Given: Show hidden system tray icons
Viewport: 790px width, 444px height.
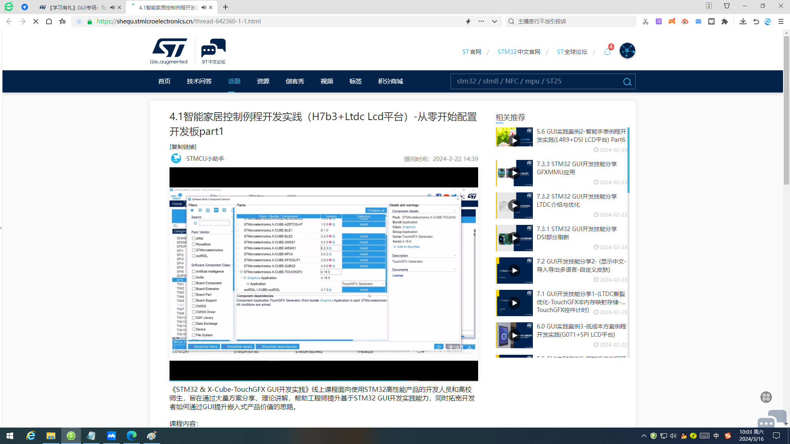Looking at the screenshot, I should 644,436.
